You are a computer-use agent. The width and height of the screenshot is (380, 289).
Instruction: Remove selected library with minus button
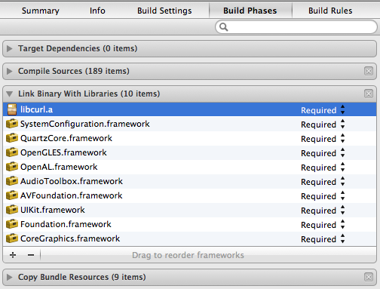click(x=31, y=255)
